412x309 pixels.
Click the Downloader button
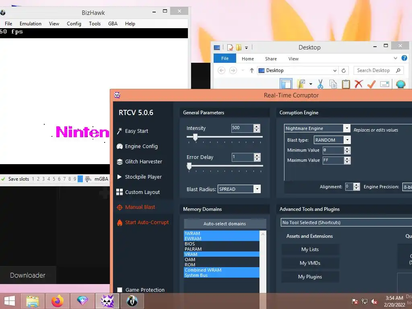pyautogui.click(x=28, y=275)
